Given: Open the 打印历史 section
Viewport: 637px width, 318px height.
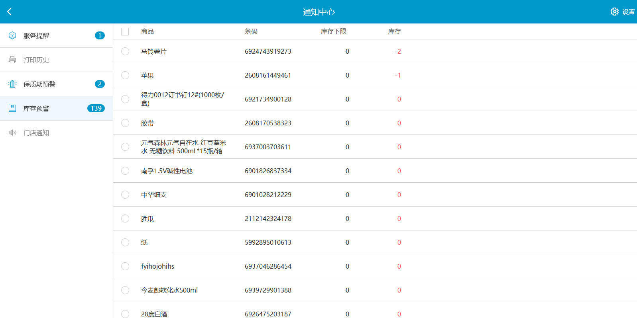Looking at the screenshot, I should (56, 60).
